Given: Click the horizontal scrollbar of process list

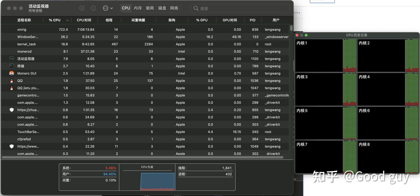Looking at the screenshot, I should pyautogui.click(x=143, y=157).
